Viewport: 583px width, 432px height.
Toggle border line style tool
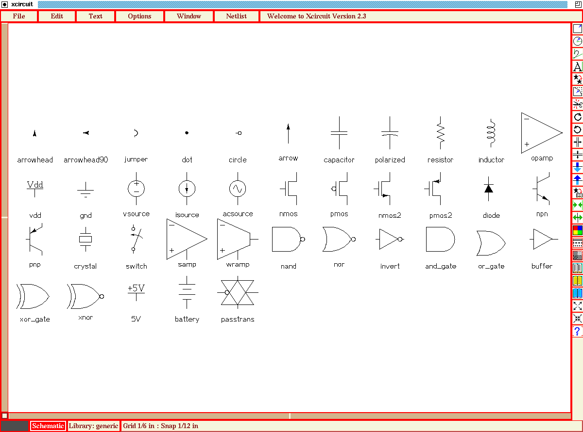tap(578, 243)
